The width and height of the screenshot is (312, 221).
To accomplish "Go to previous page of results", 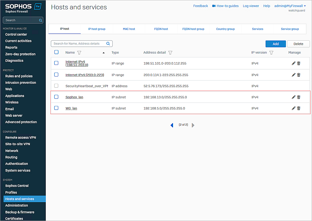I will [172, 125].
